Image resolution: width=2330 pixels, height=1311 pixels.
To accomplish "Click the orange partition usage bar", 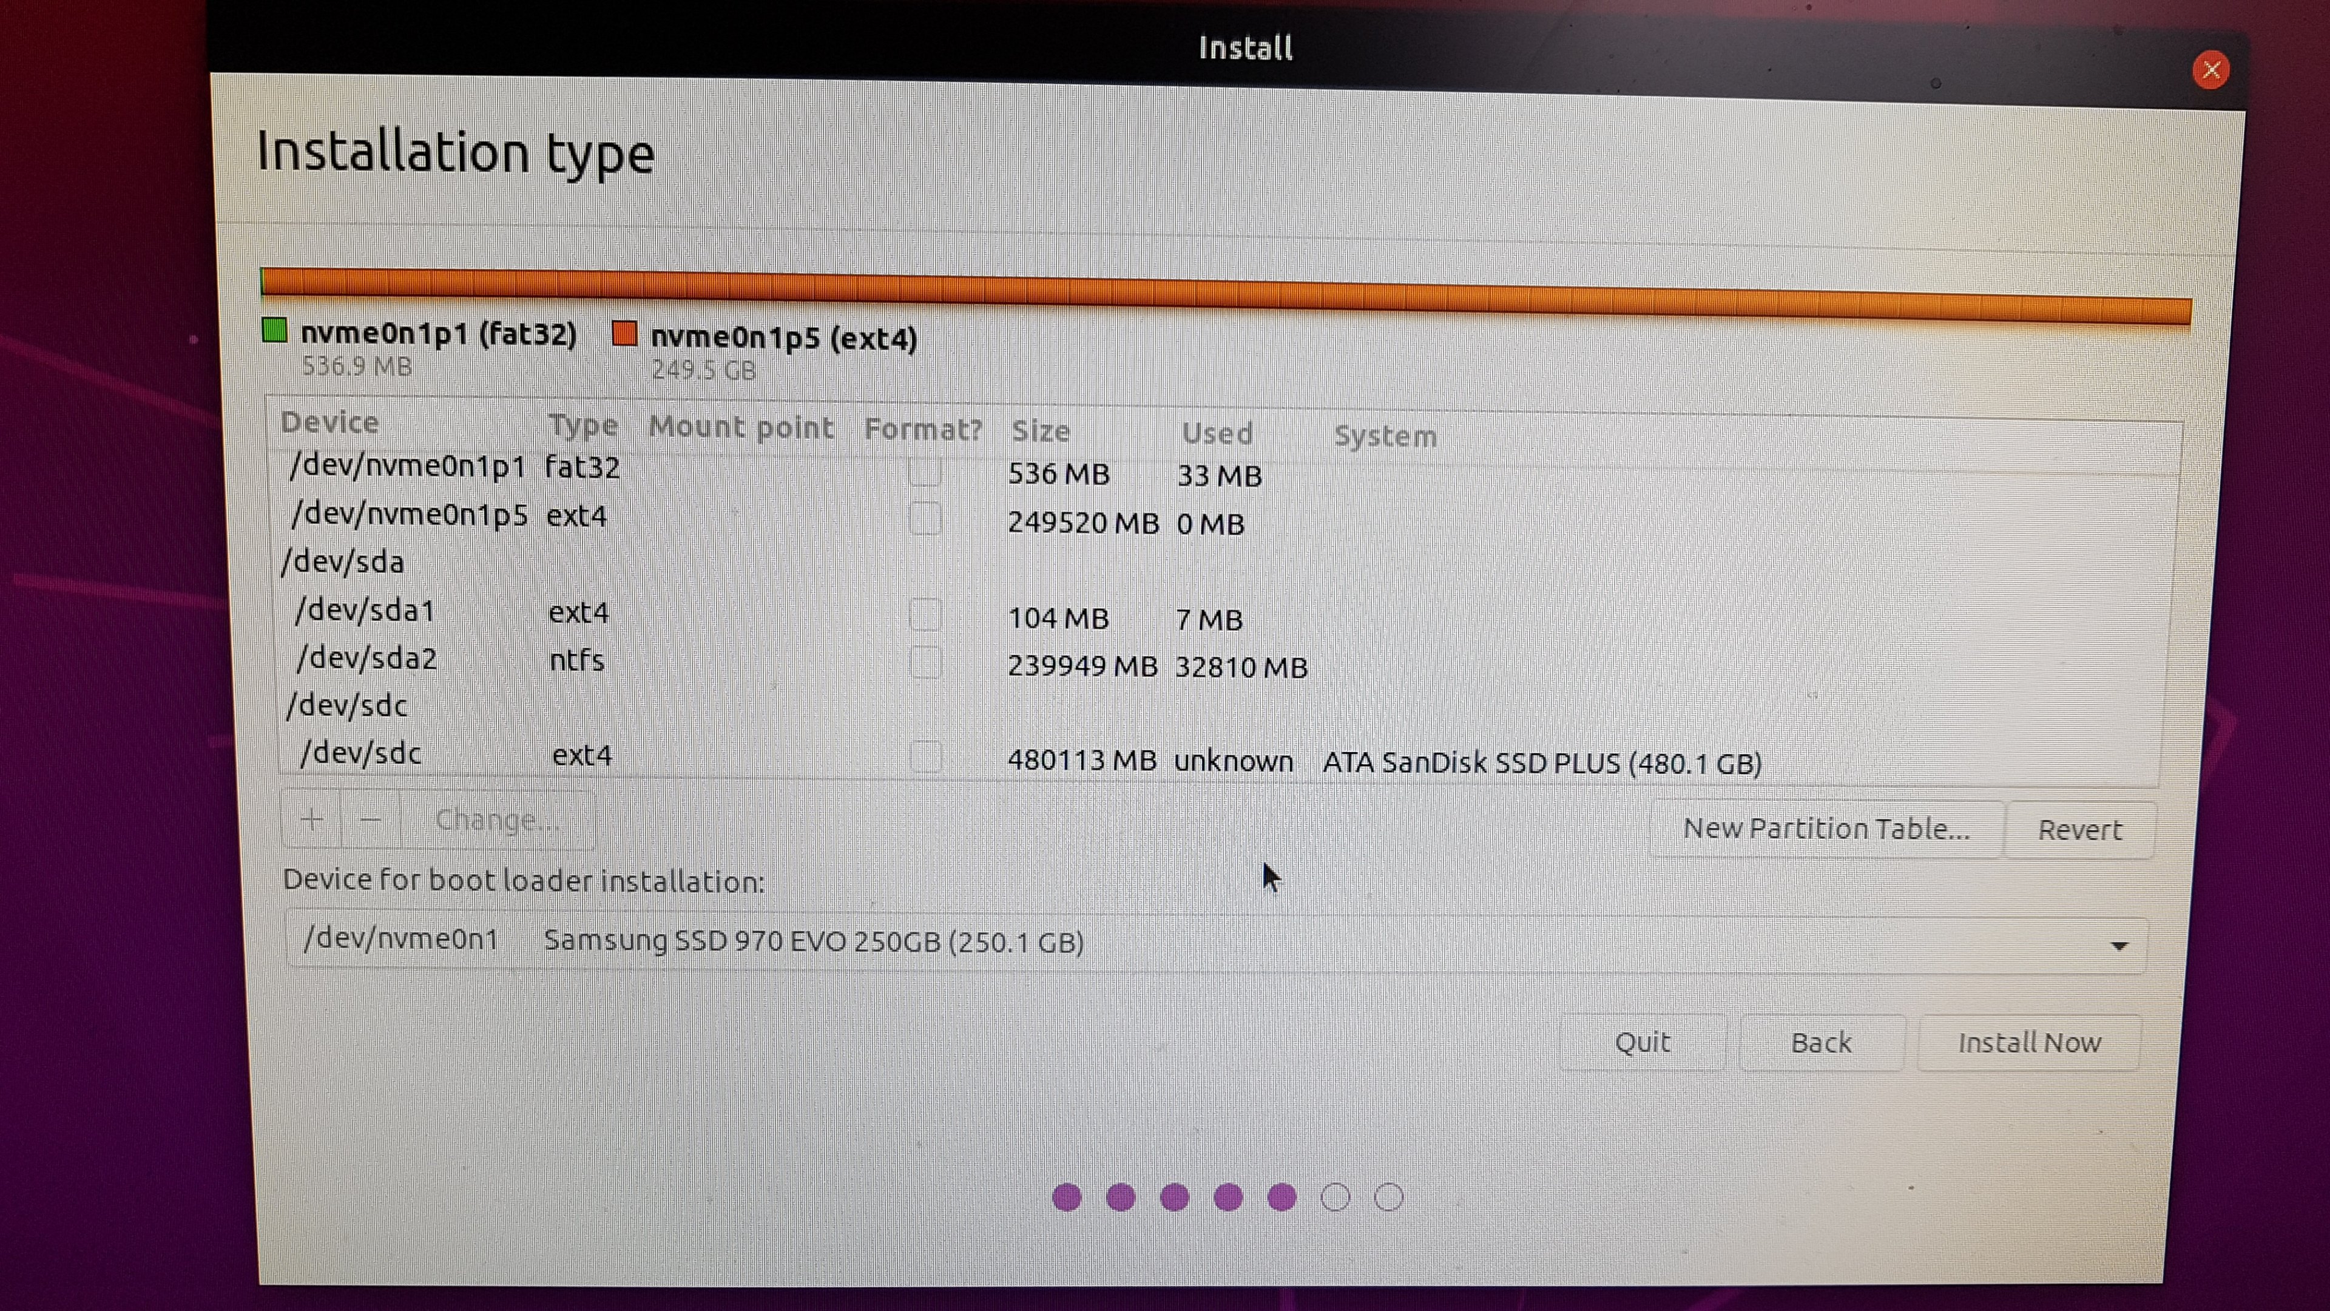I will 1221,294.
